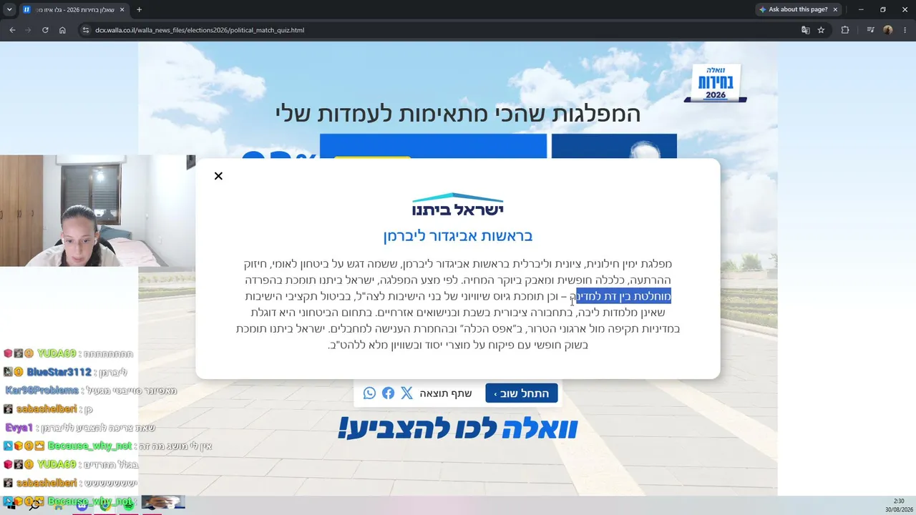Expand the tab search dropdown
Viewport: 916px width, 515px height.
9,9
